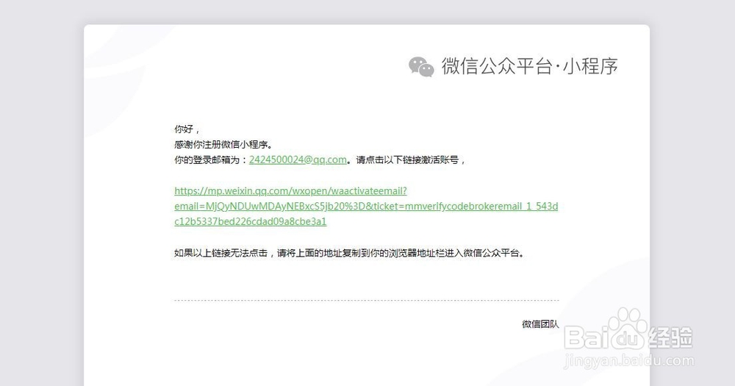Click the line 感谢你注册微信小程序。
The height and width of the screenshot is (386, 735).
(223, 144)
